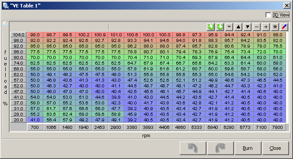The image size is (293, 159).
Task: Select VE cell 99.5 in top row
Action: click(67, 35)
